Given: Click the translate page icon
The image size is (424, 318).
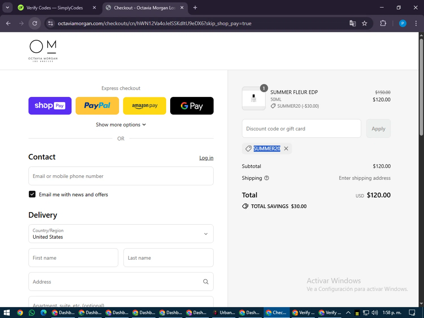Looking at the screenshot, I should (352, 23).
